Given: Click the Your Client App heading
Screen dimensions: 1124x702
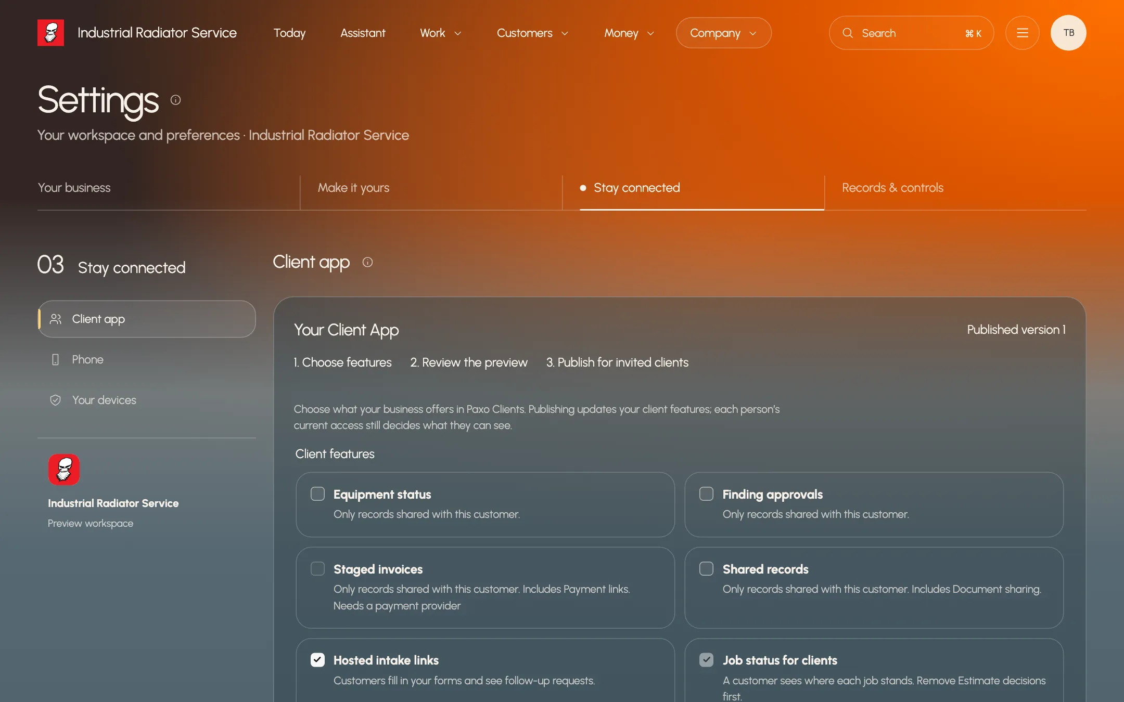Looking at the screenshot, I should 347,330.
